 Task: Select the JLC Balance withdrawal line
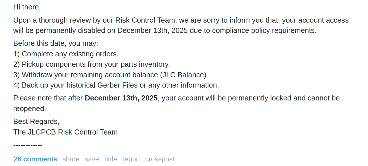pos(110,75)
